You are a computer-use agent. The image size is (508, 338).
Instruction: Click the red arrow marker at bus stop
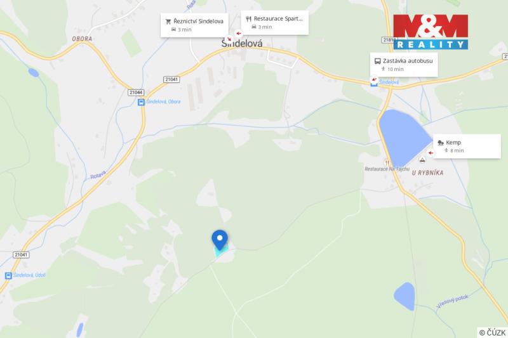click(374, 79)
